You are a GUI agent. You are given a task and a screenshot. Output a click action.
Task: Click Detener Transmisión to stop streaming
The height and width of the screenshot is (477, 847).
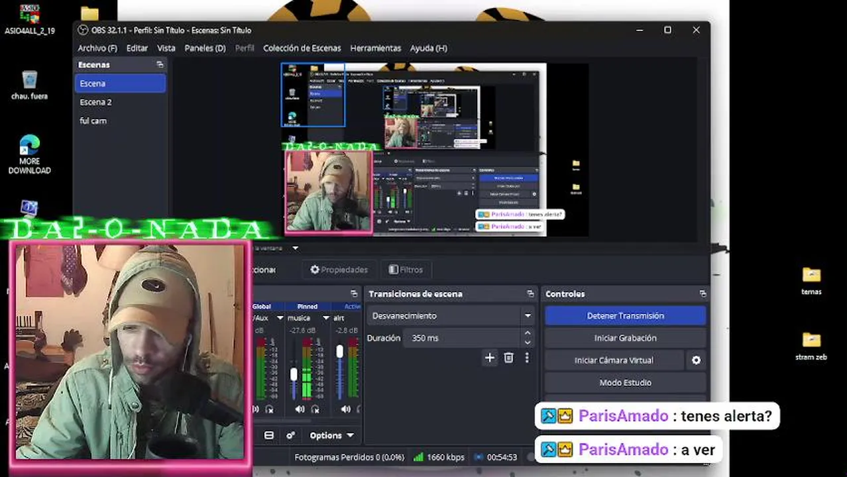point(625,316)
